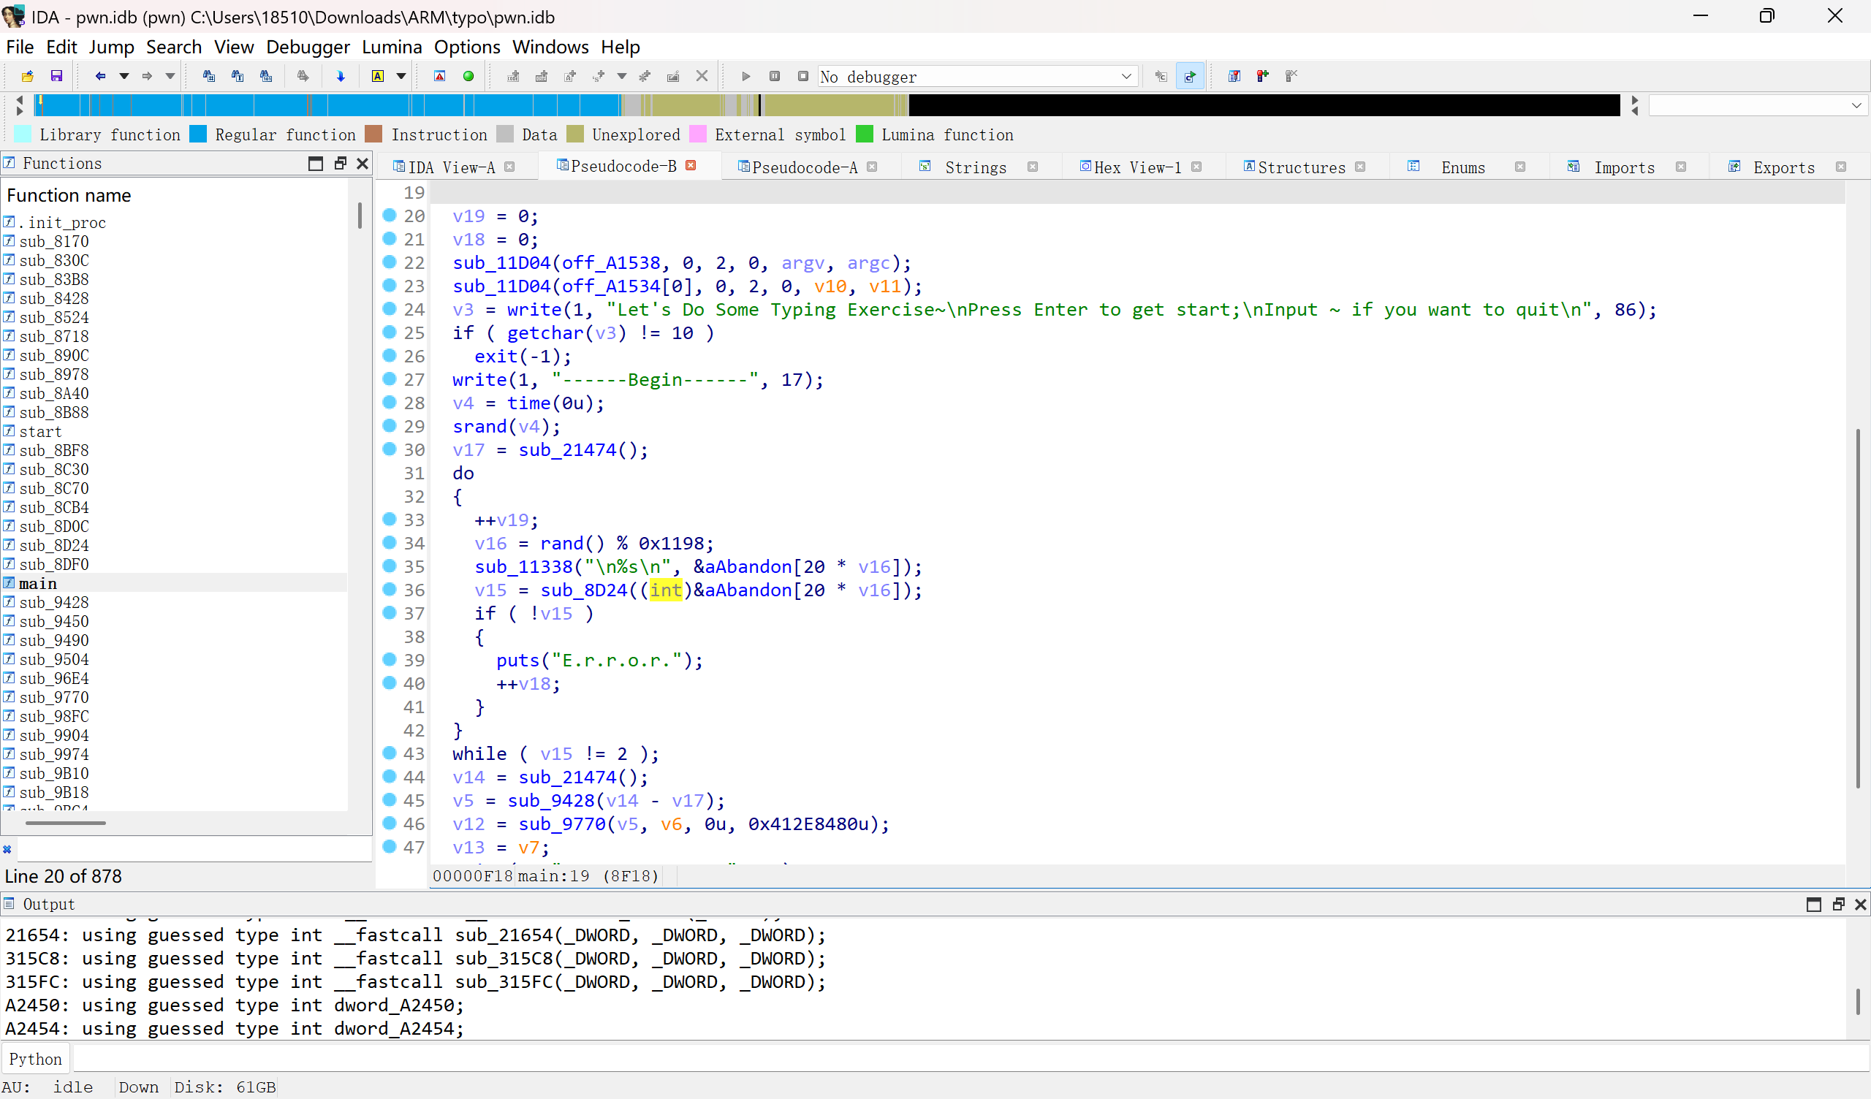
Task: Float the Functions panel with its restore icon
Action: (x=340, y=164)
